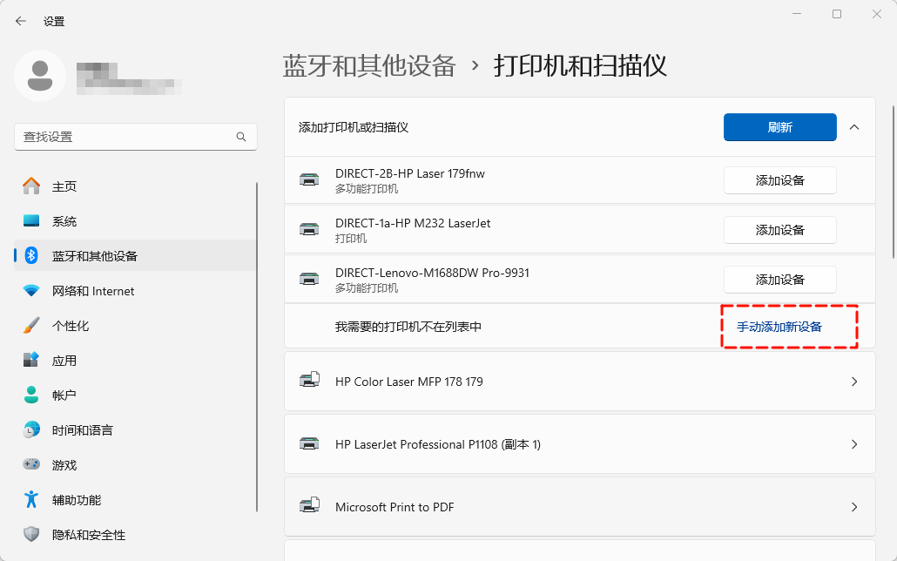Click the 查找设置 search field
This screenshot has height=561, width=897.
126,137
